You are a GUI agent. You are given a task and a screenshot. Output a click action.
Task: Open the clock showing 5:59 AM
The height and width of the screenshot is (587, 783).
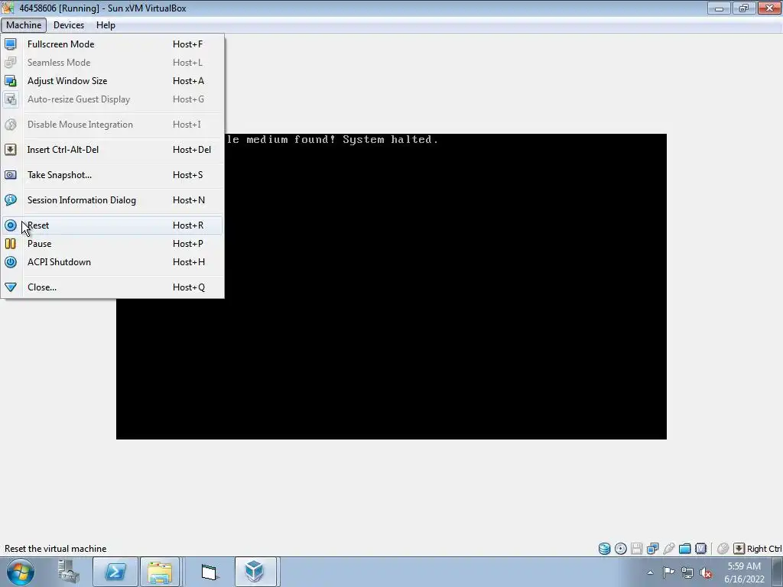click(744, 572)
